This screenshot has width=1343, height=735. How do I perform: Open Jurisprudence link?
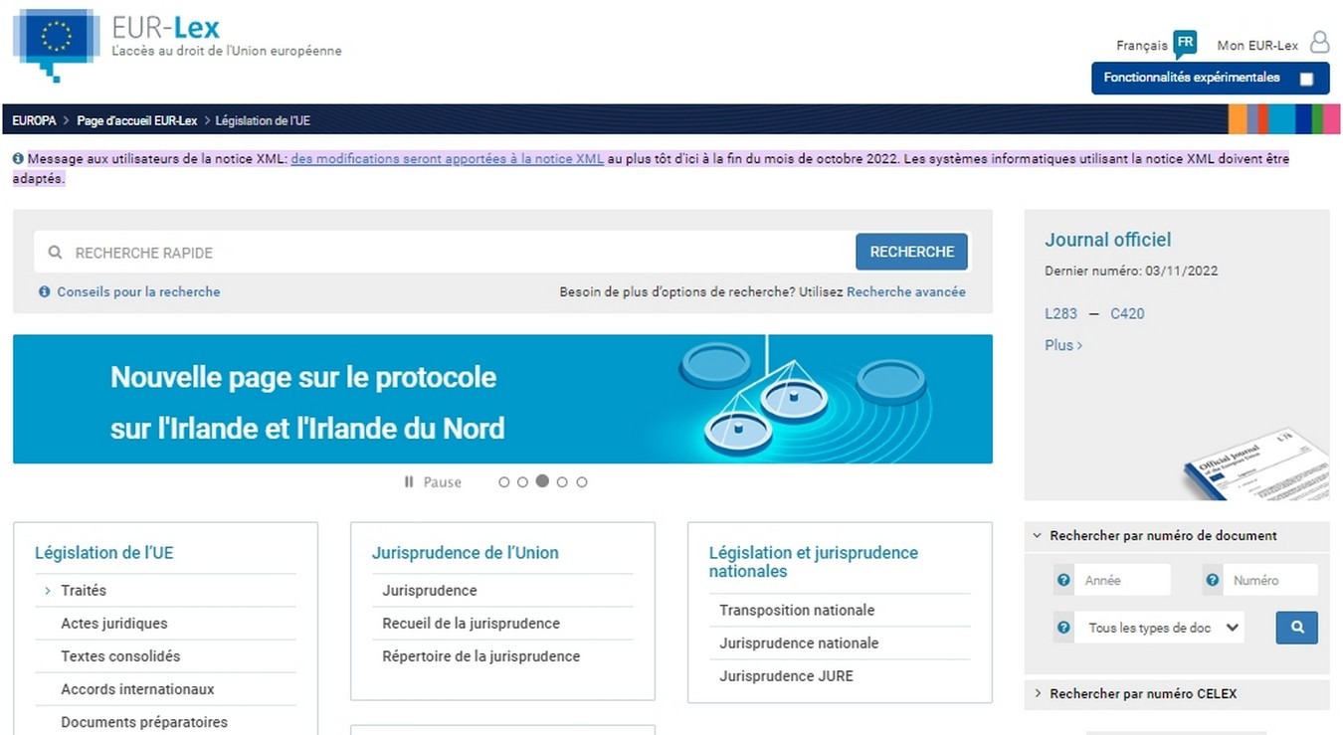click(x=430, y=591)
